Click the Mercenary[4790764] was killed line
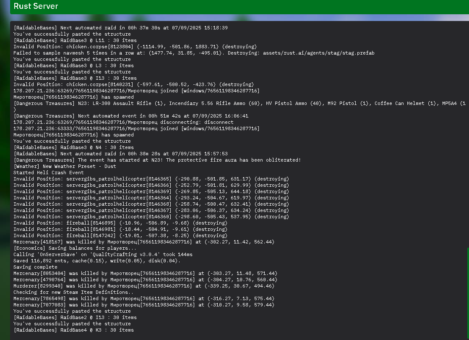Screen dimensions: 469x340 [146, 279]
